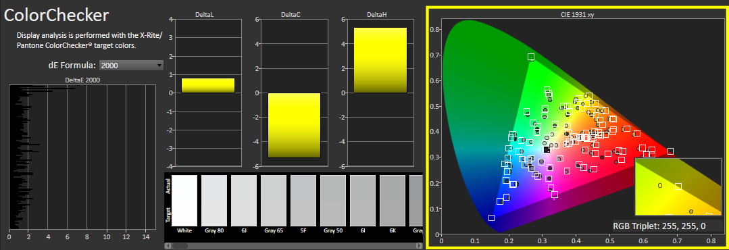The image size is (729, 250).
Task: Click the DeltaH chart title
Action: tap(377, 16)
